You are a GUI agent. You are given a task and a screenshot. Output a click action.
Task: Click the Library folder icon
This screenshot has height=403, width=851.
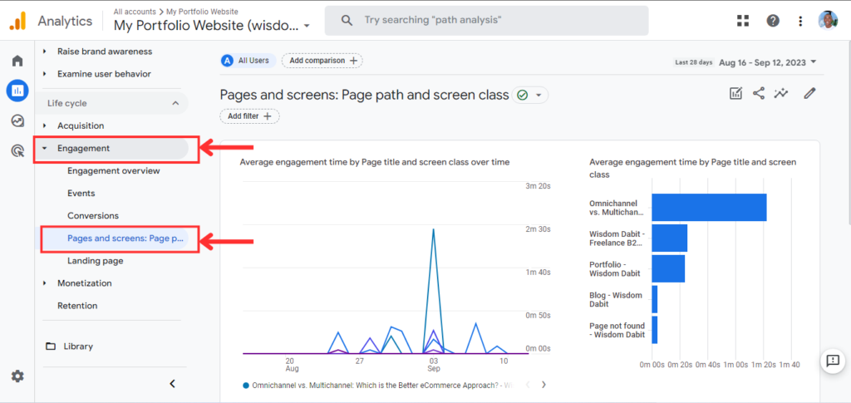pyautogui.click(x=51, y=346)
